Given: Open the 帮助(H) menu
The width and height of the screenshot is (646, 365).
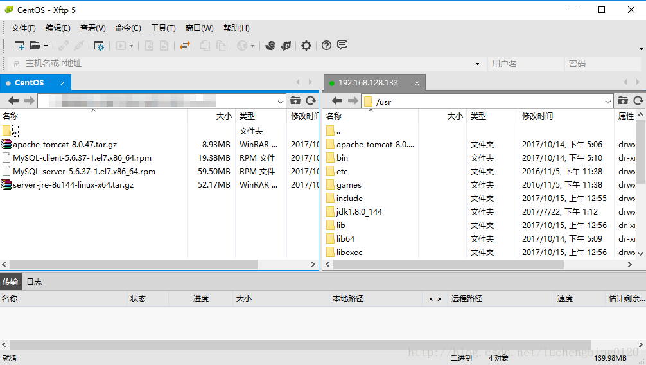Looking at the screenshot, I should [236, 28].
